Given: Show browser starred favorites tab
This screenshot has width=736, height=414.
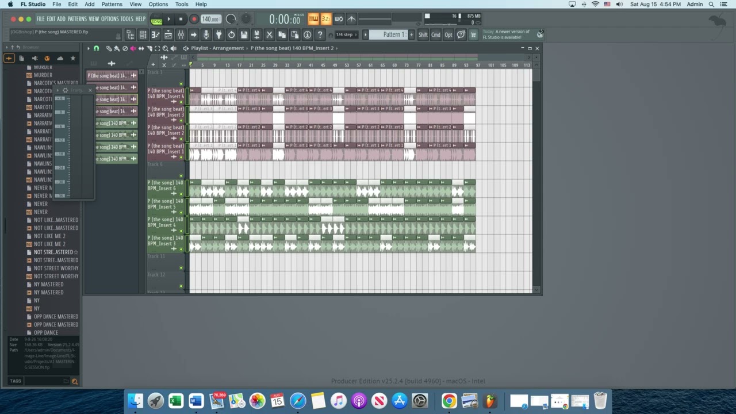Looking at the screenshot, I should (x=73, y=58).
